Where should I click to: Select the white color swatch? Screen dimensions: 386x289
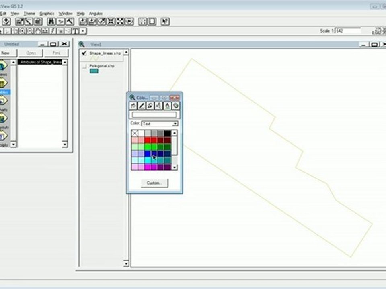(x=141, y=133)
